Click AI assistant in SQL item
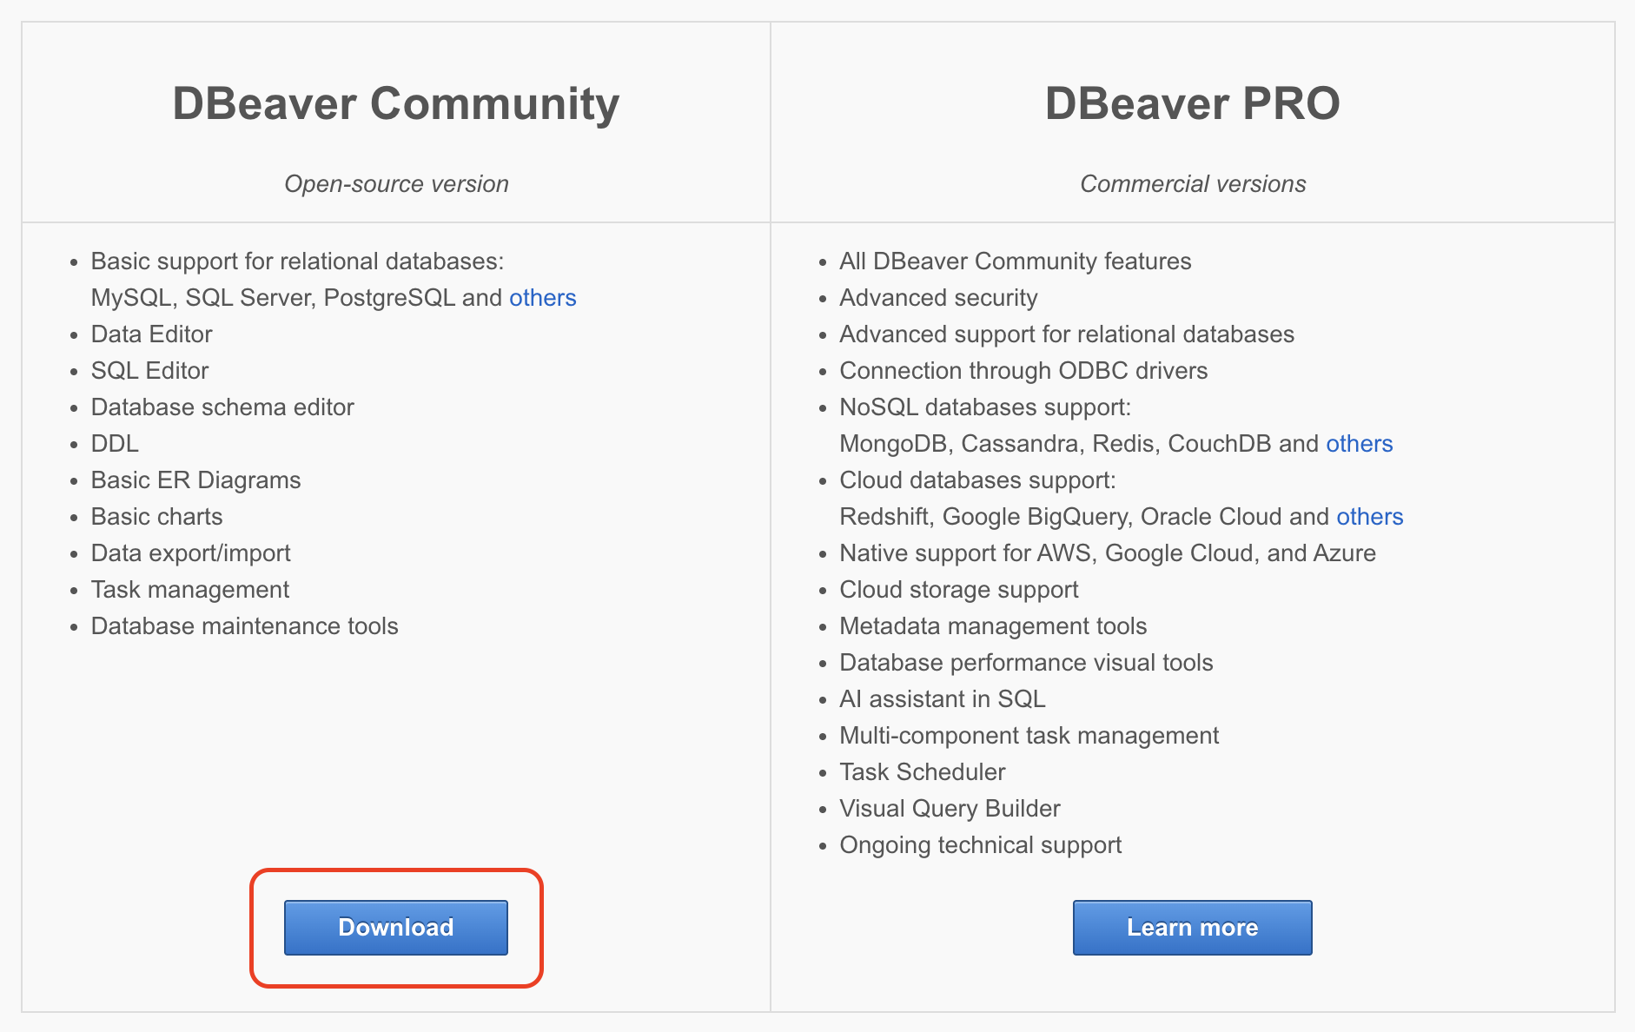Screen dimensions: 1635x1032 click(942, 699)
